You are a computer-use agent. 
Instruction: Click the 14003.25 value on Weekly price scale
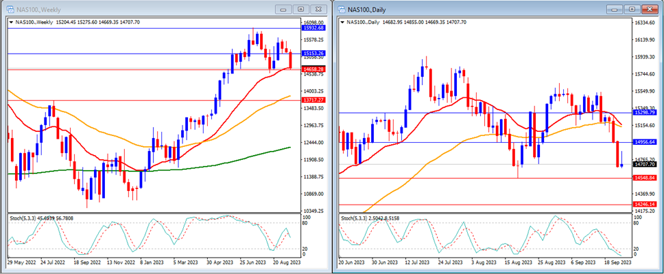point(314,91)
